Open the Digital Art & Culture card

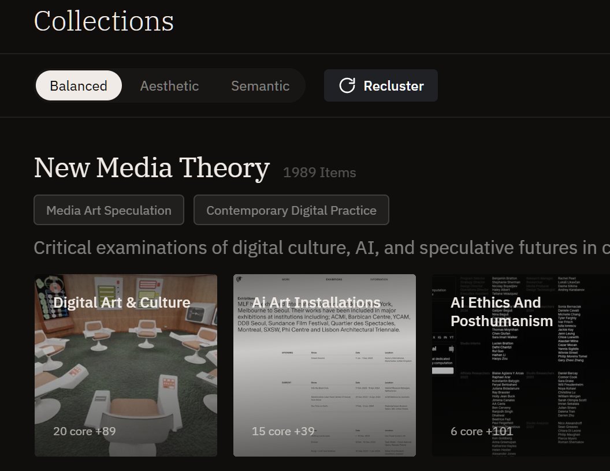(x=126, y=365)
